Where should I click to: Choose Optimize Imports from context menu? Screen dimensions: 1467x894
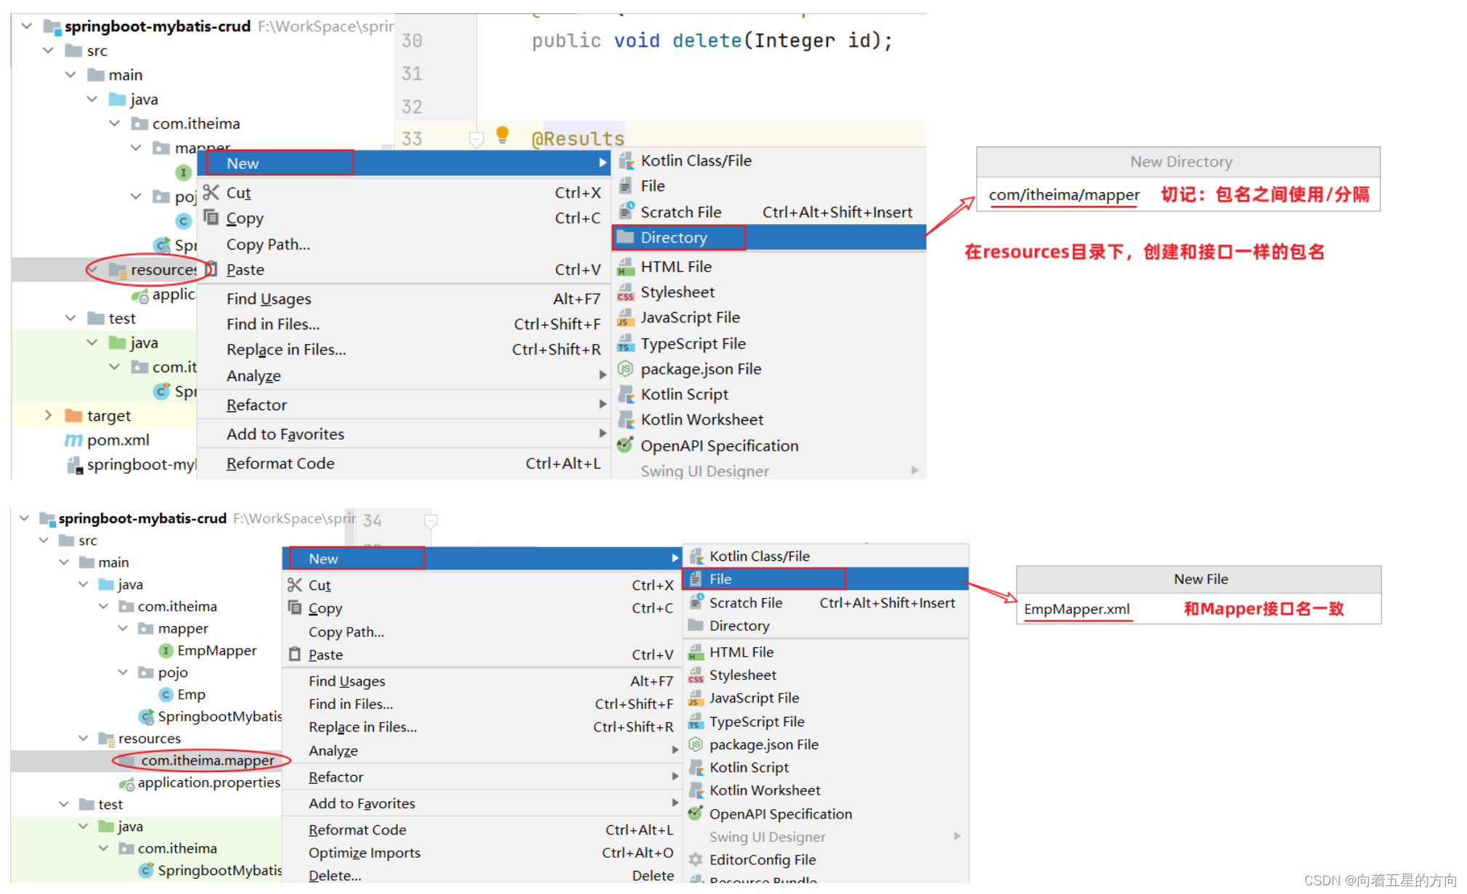(x=364, y=853)
